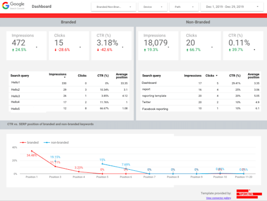Click the Position 1 axis label

click(x=32, y=177)
